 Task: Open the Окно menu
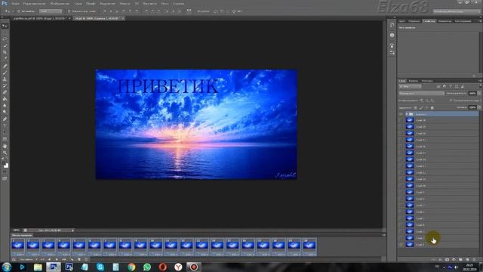(x=165, y=3)
